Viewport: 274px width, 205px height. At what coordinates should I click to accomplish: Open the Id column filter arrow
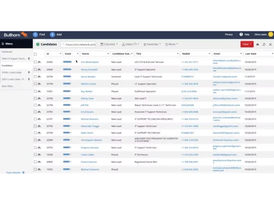coord(60,54)
